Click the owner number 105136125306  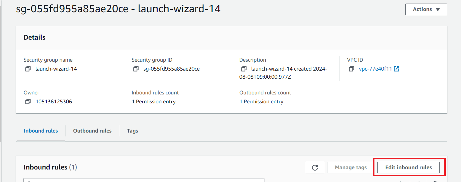click(54, 102)
